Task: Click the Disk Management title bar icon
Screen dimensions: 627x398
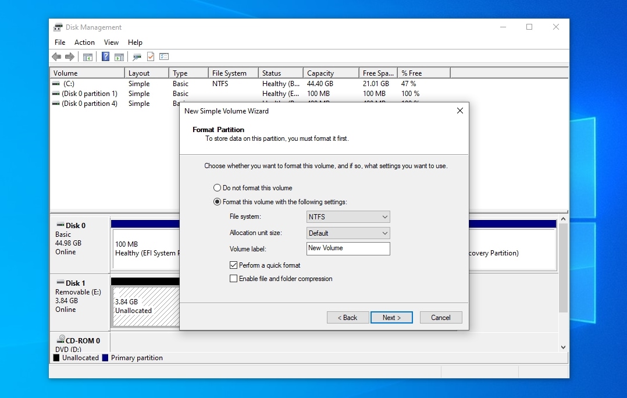Action: tap(58, 27)
